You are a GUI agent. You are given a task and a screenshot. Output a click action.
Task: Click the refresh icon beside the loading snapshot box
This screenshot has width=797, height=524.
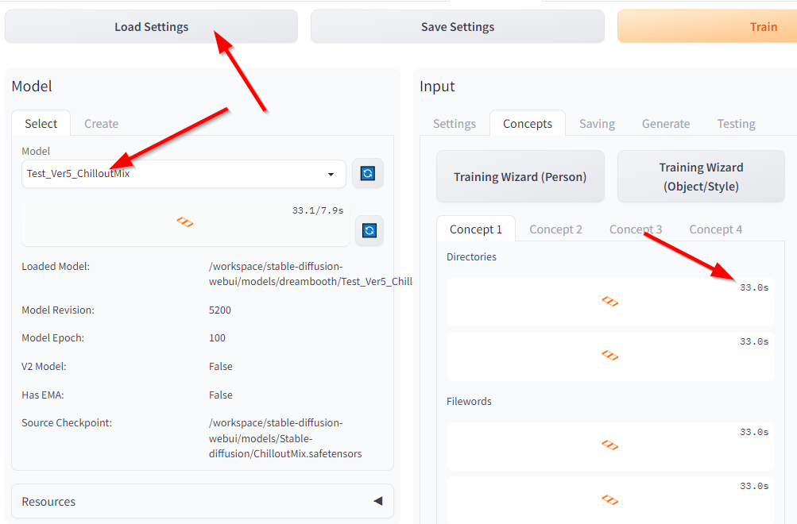[369, 230]
